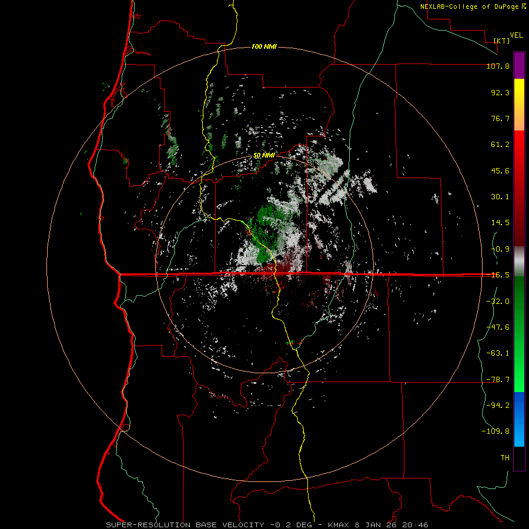Screen dimensions: 529x529
Task: Click the -16.5 velocity scale value
Action: pos(498,275)
